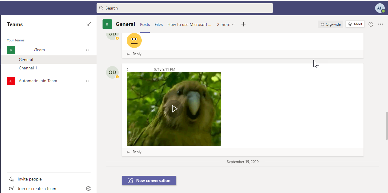
Task: Click the Org-wide label
Action: 331,24
